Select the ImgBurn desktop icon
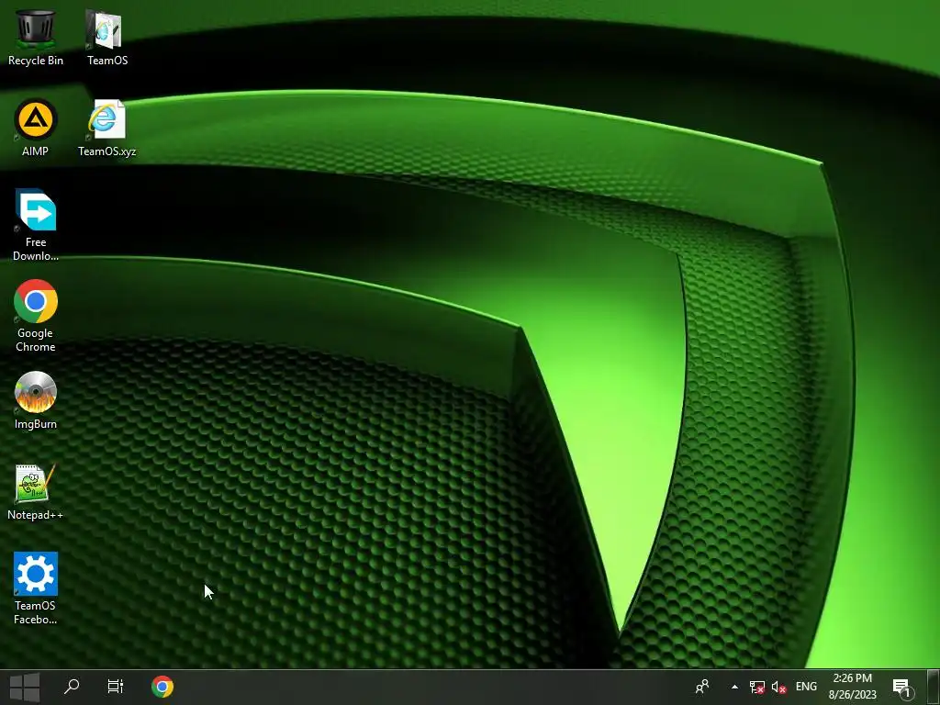940x705 pixels. pos(36,400)
